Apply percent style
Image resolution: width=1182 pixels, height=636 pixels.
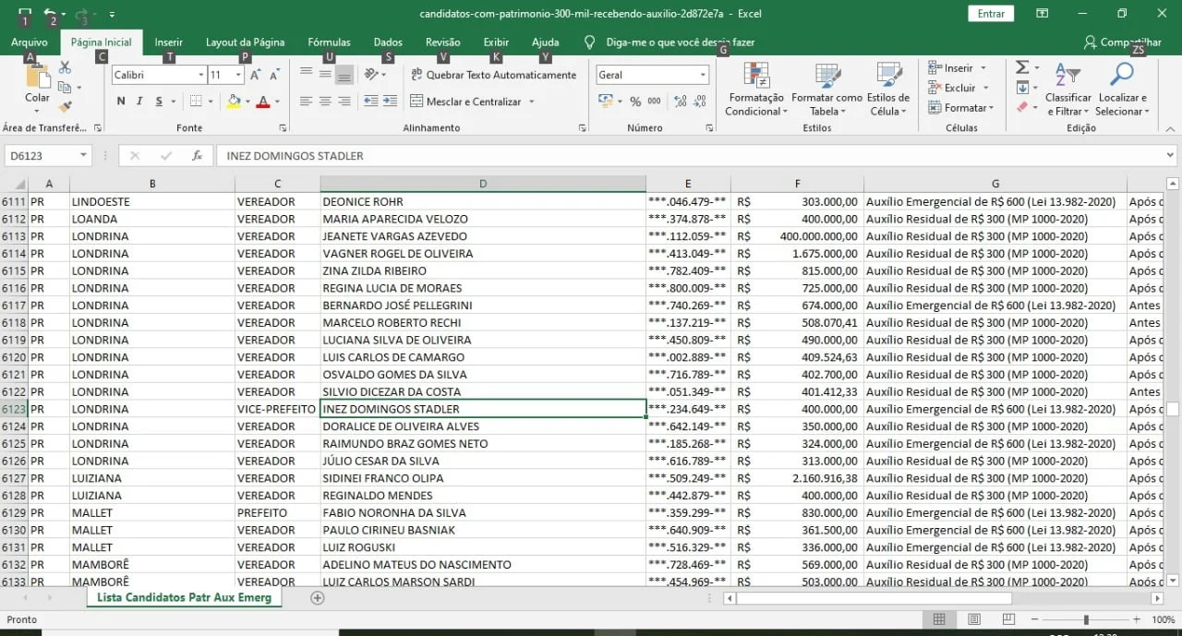pyautogui.click(x=635, y=102)
